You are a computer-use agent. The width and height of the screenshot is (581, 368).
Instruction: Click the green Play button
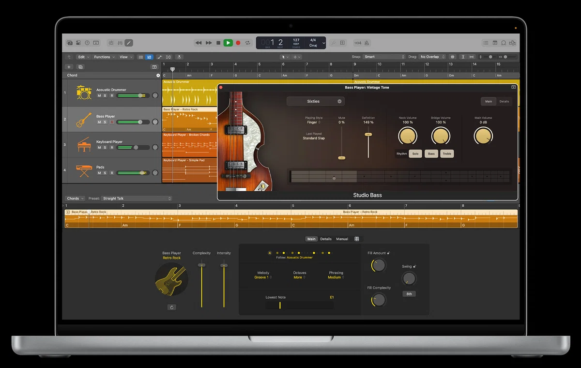pyautogui.click(x=228, y=43)
